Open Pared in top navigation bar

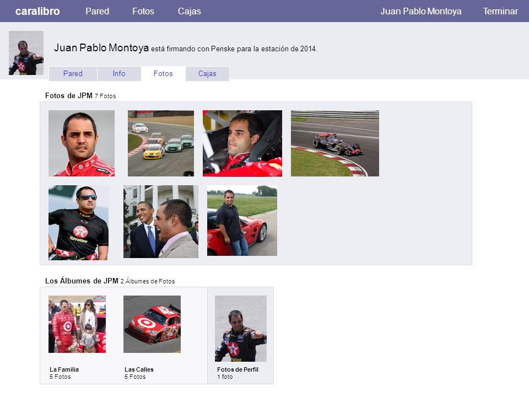tap(97, 11)
